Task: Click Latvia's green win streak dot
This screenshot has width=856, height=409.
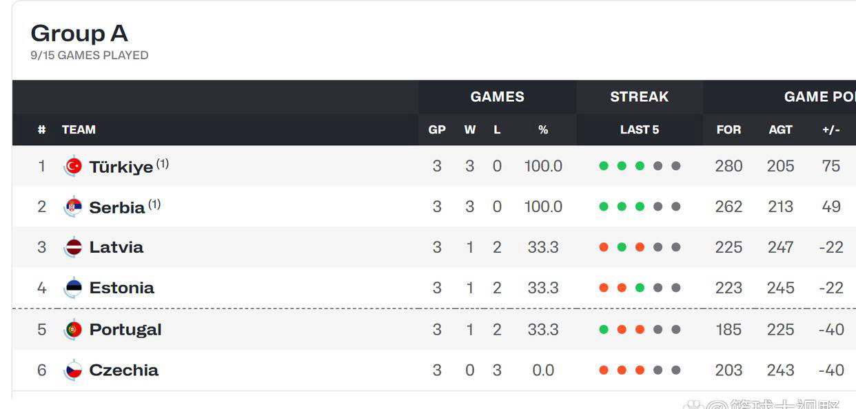Action: click(x=622, y=247)
